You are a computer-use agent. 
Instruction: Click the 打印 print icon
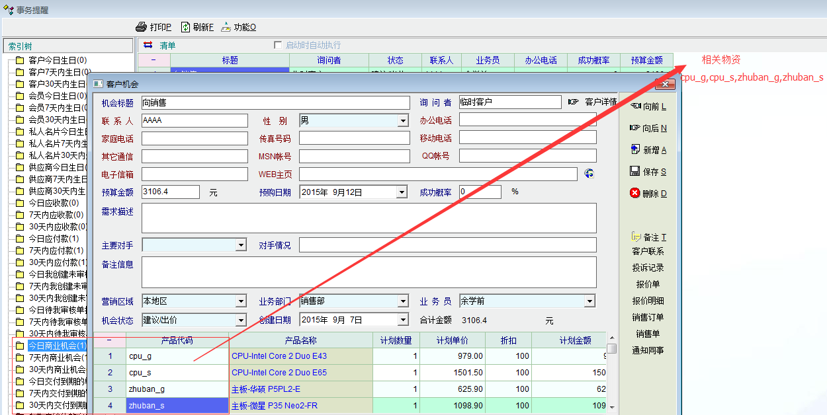click(x=141, y=27)
